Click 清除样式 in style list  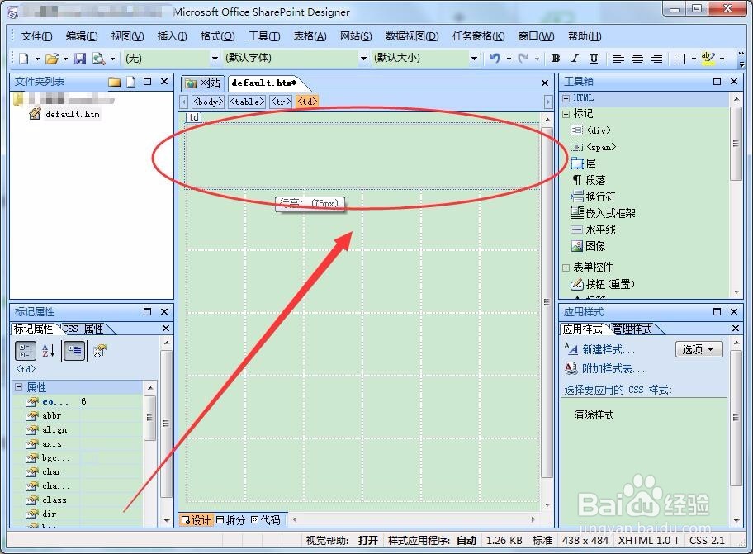(x=594, y=414)
